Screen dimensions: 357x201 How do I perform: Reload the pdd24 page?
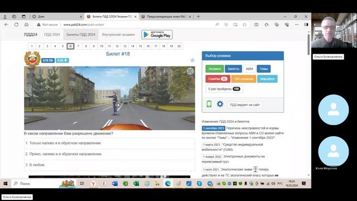pyautogui.click(x=16, y=25)
